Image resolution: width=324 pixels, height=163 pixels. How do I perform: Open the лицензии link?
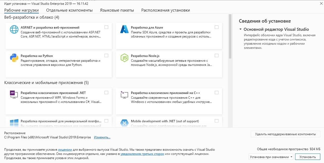pyautogui.click(x=65, y=150)
